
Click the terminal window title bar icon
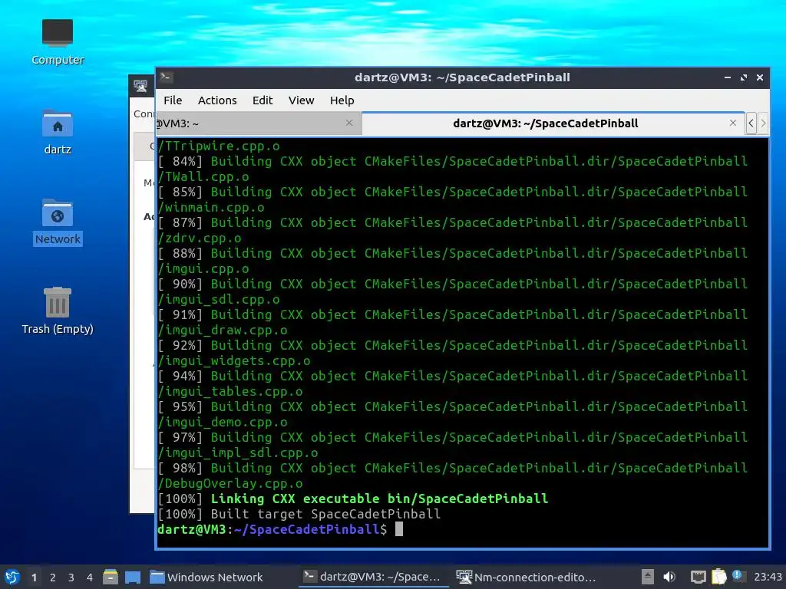coord(166,77)
